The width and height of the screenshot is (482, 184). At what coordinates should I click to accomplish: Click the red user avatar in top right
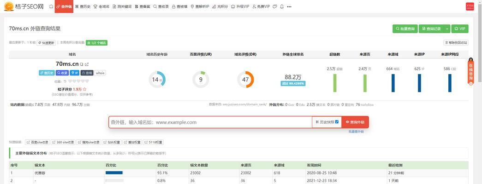(x=470, y=6)
